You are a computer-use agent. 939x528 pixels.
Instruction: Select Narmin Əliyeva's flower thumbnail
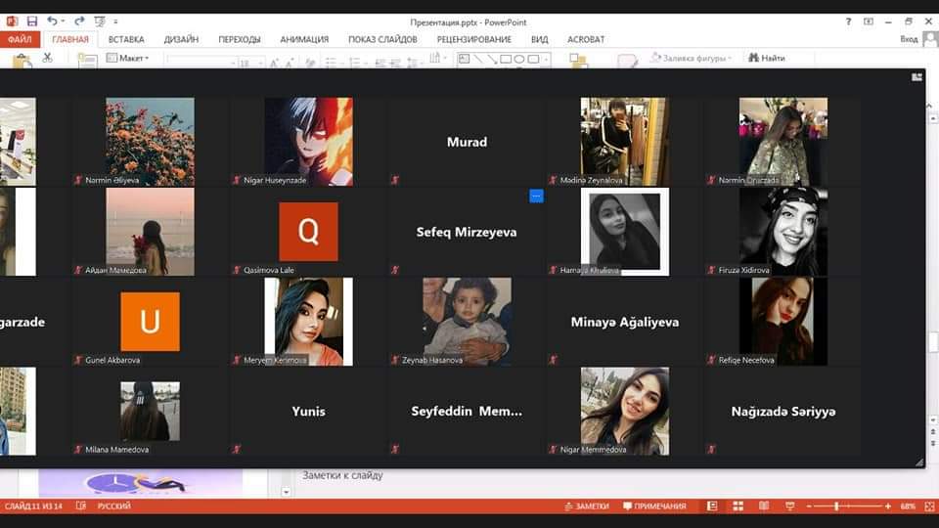point(151,142)
